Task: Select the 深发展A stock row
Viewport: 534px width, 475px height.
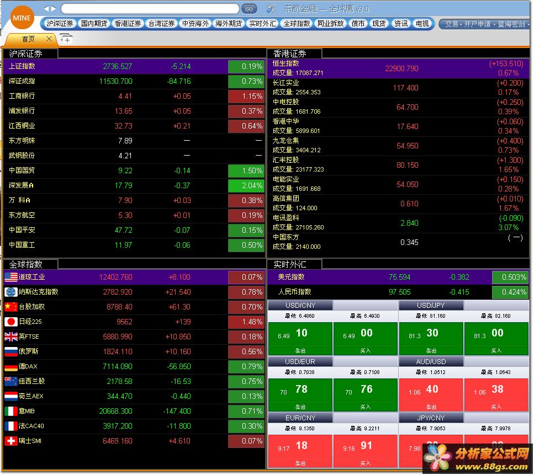Action: [134, 185]
